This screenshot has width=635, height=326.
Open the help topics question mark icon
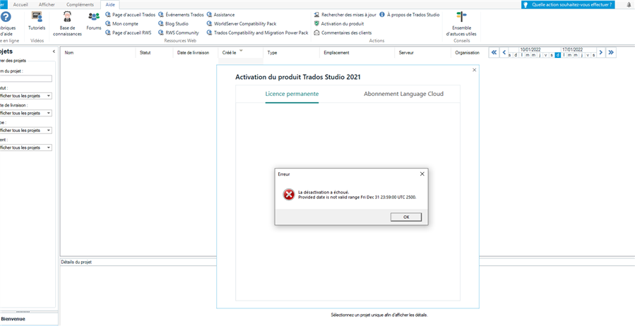click(x=6, y=17)
